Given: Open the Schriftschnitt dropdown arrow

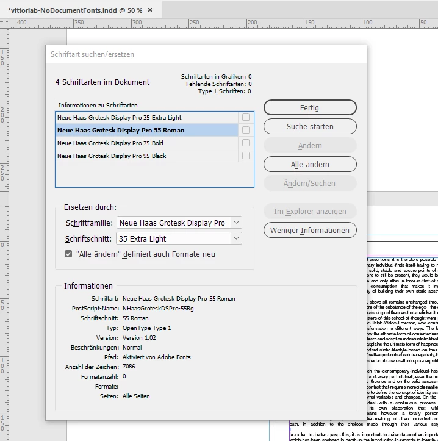Looking at the screenshot, I should (x=236, y=238).
